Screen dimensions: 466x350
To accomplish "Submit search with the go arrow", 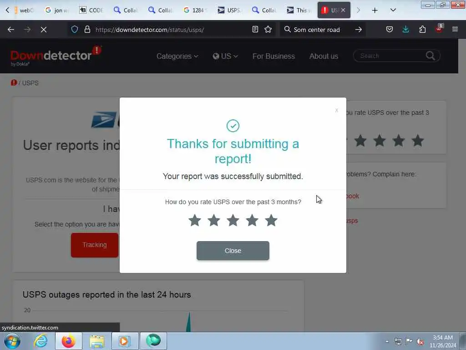I will click(359, 30).
